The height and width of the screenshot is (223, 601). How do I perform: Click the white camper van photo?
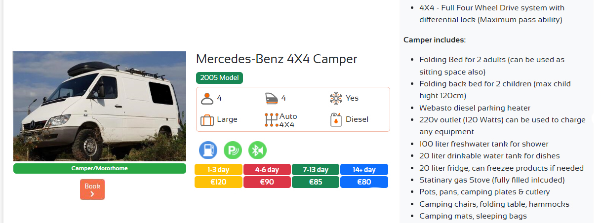tap(99, 106)
